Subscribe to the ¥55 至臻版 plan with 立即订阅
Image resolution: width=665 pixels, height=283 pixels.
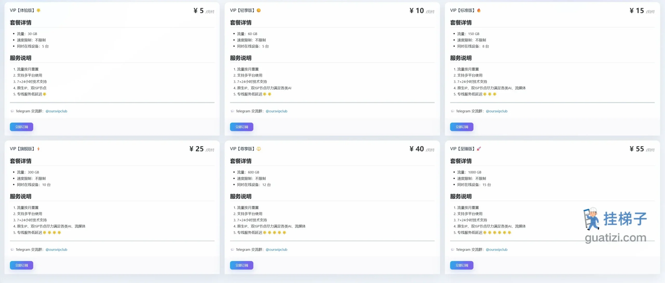(462, 265)
